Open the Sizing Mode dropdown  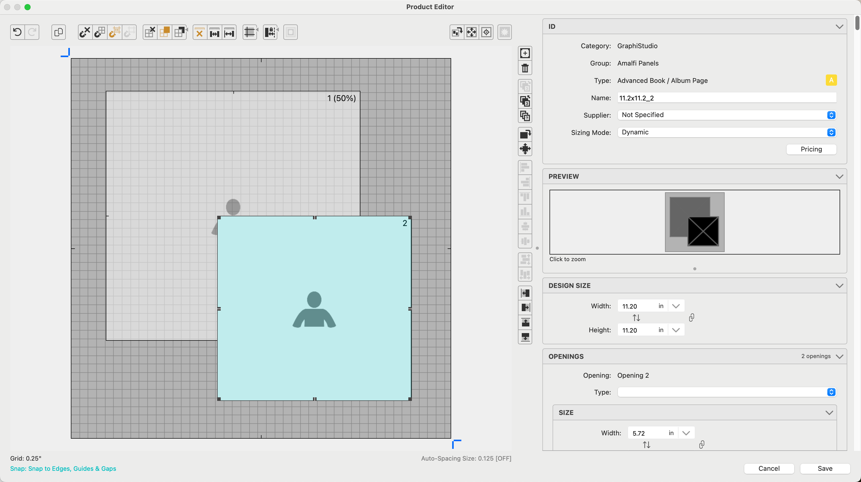point(727,132)
